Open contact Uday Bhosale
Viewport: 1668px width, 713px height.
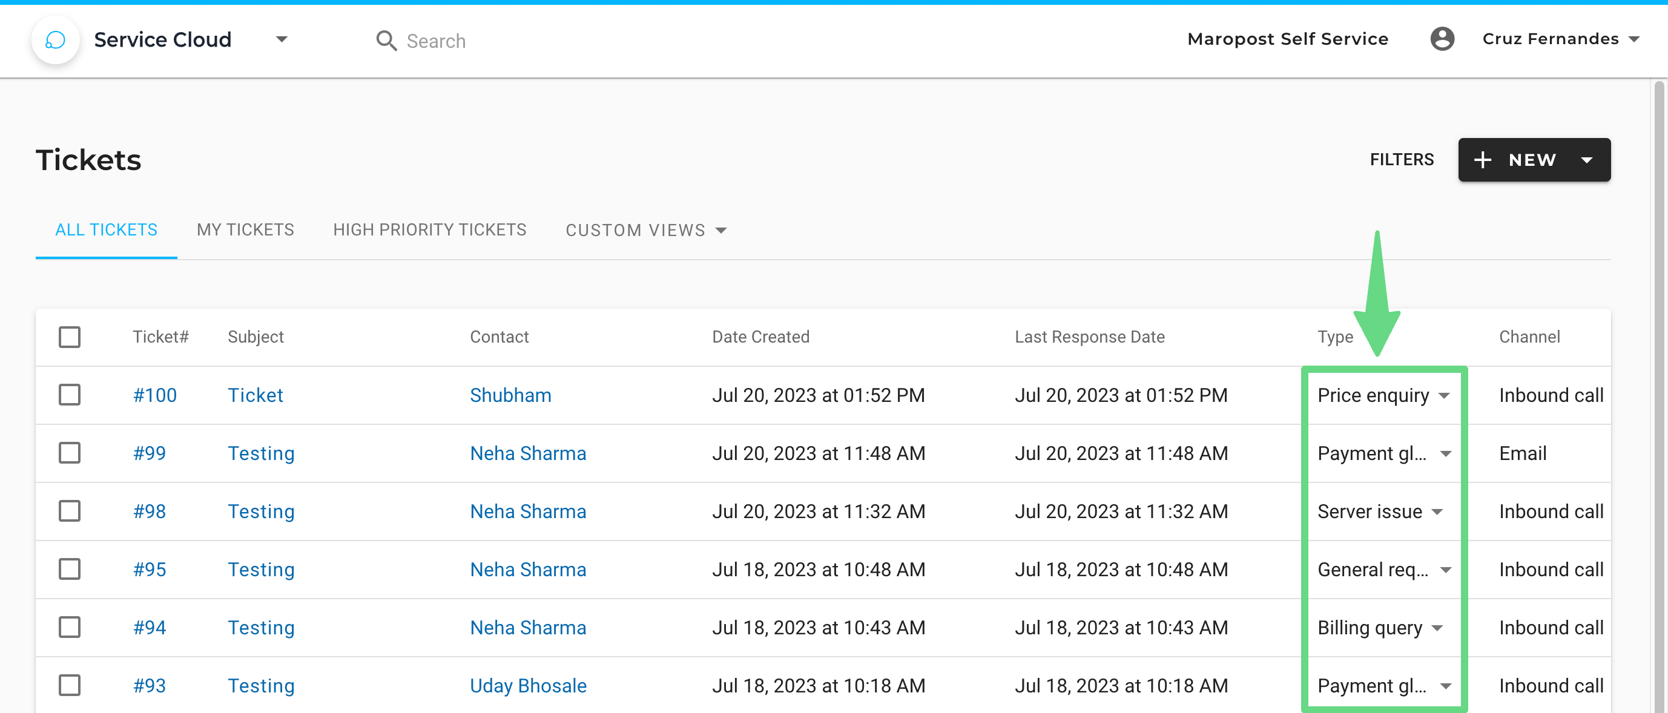pos(528,686)
